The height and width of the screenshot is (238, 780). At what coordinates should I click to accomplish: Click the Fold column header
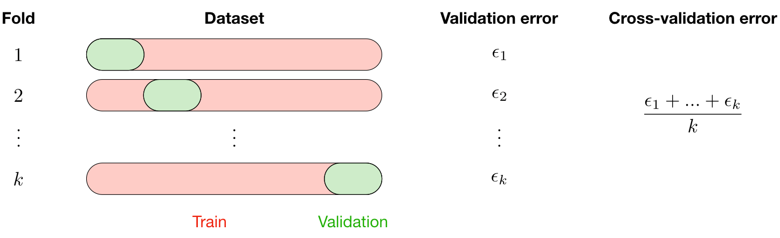click(x=18, y=19)
